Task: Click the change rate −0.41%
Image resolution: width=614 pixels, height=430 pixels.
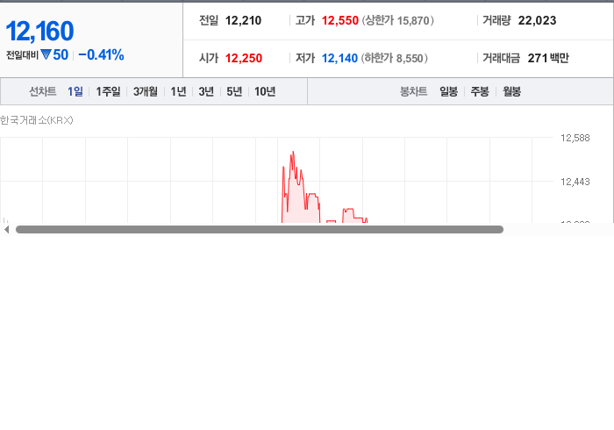Action: (101, 54)
